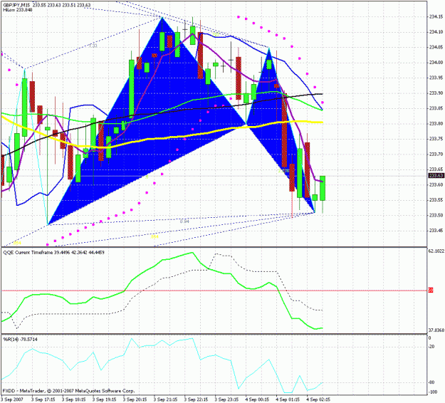Click the GBPJPY,M15 chart title text
This screenshot has height=403, width=445.
(17, 5)
